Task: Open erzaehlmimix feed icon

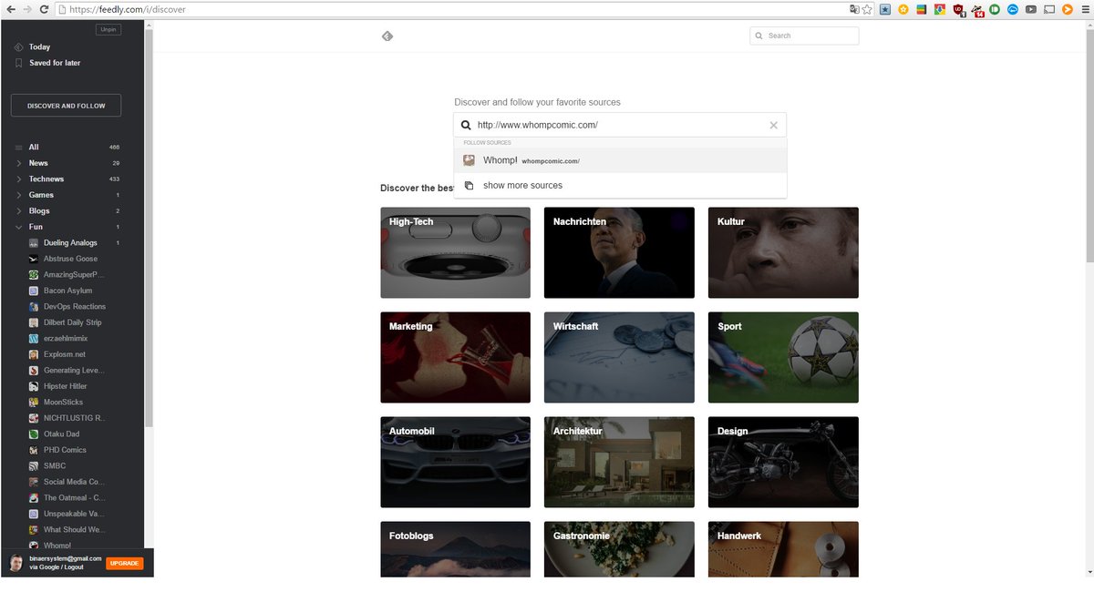Action: pyautogui.click(x=33, y=339)
